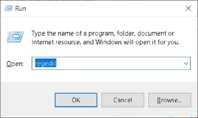This screenshot has height=118, width=198.
Task: Expand the Open combo box dropdown arrow
Action: pos(186,63)
